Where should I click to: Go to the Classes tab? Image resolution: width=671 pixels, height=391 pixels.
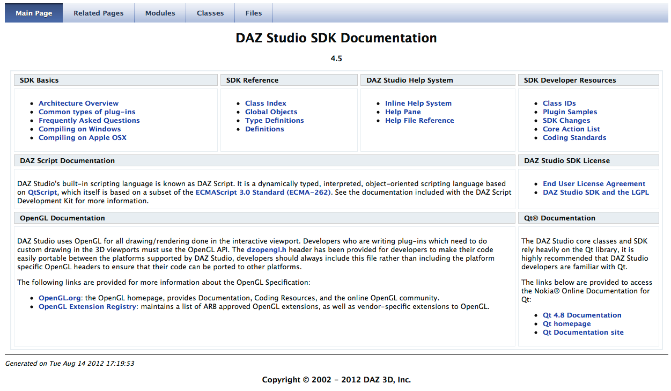pos(210,13)
